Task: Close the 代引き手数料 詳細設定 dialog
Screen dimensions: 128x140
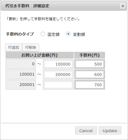Action: tap(123, 6)
